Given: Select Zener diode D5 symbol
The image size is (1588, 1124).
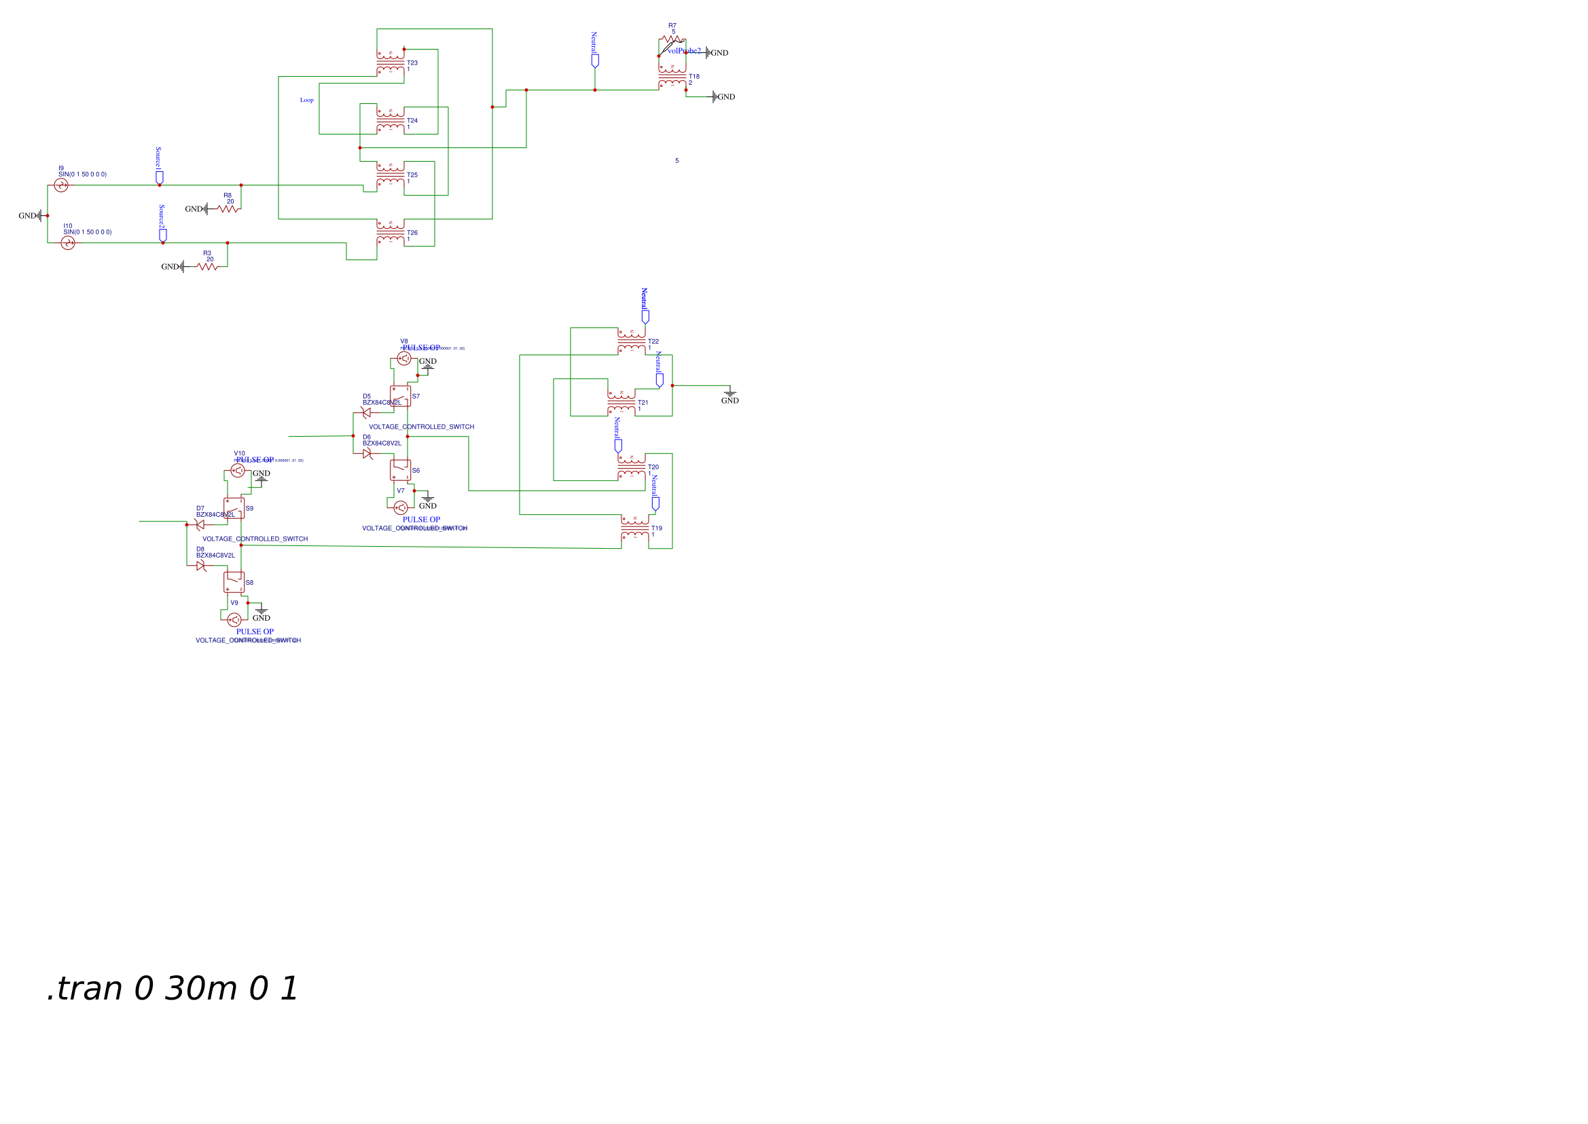Looking at the screenshot, I should [x=366, y=413].
